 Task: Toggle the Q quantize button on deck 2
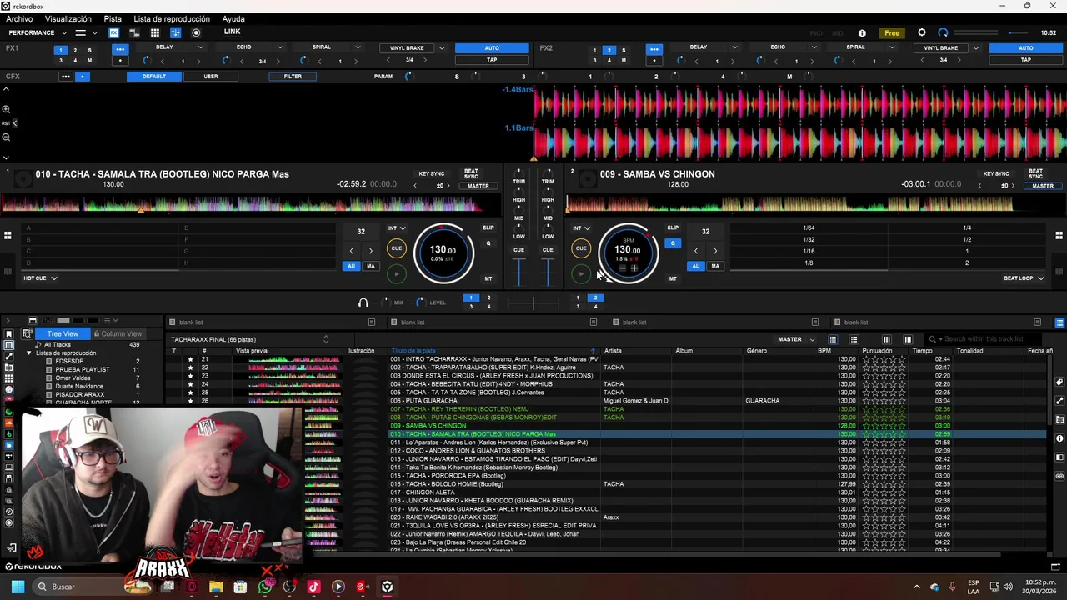click(x=673, y=243)
